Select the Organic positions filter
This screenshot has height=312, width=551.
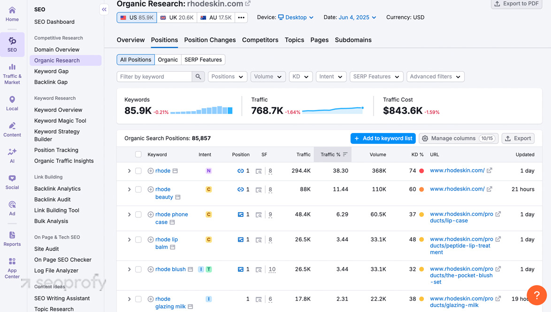pyautogui.click(x=168, y=59)
